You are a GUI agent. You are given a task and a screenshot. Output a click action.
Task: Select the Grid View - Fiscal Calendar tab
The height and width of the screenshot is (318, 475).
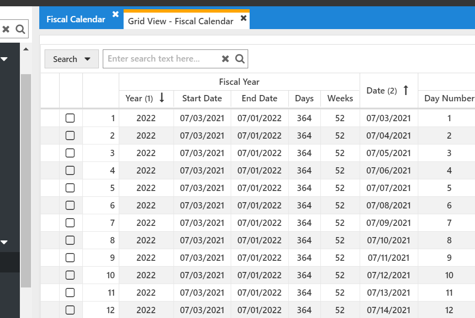[x=180, y=21]
